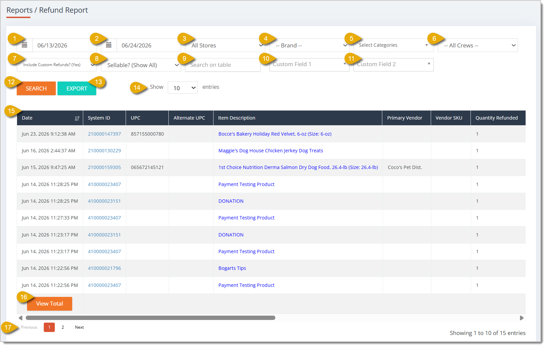Image resolution: width=546 pixels, height=347 pixels.
Task: Go to page 2 of results
Action: (x=63, y=327)
